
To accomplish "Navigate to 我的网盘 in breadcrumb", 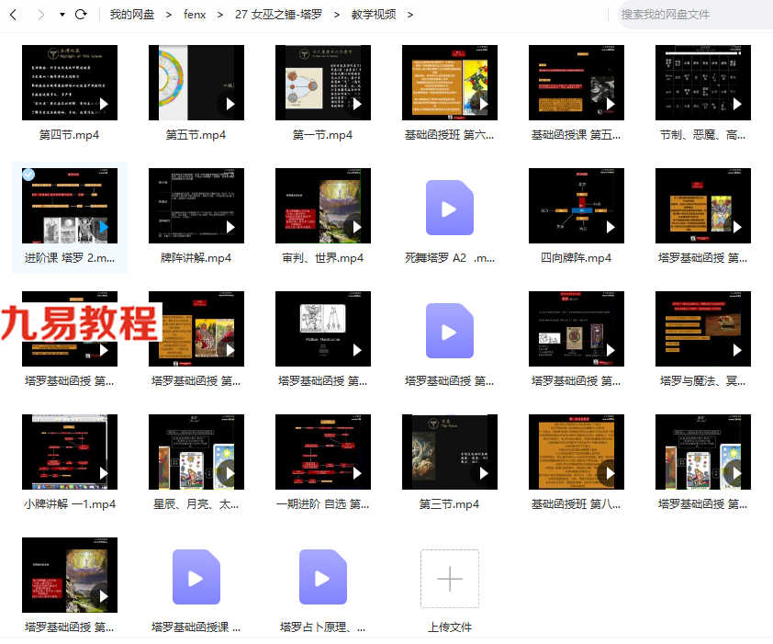I will (132, 15).
